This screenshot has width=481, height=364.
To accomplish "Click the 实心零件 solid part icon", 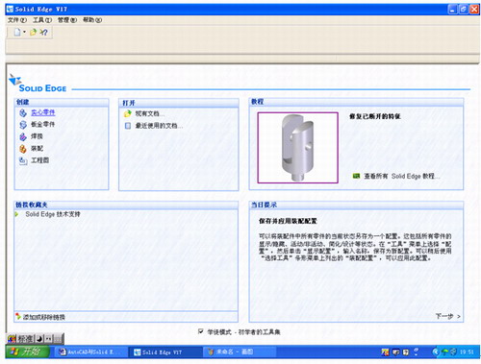I will point(23,112).
